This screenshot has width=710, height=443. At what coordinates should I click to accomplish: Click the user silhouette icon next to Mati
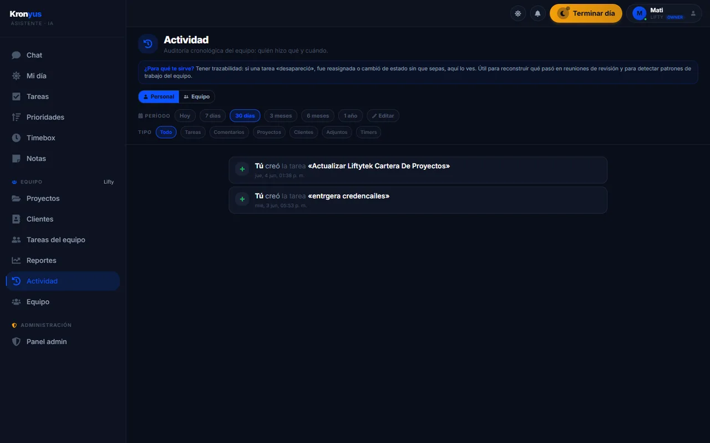tap(693, 13)
